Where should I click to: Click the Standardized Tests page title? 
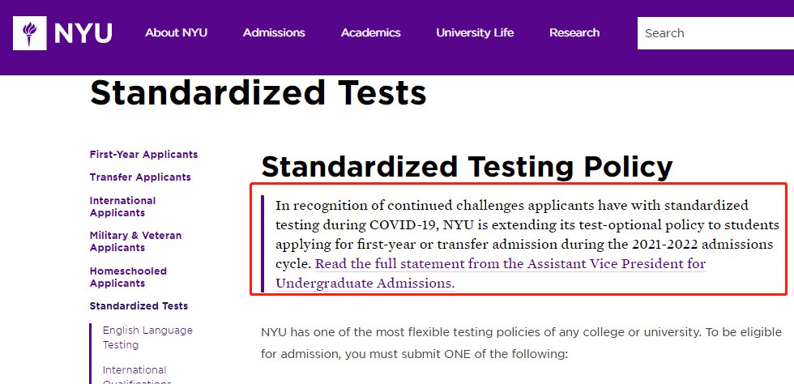[x=258, y=93]
